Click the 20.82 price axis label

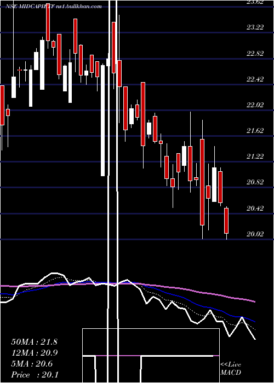coord(255,182)
